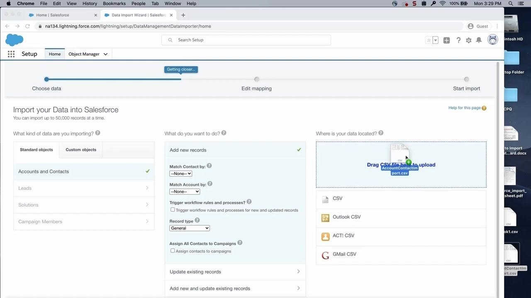Expand Add new and update existing records
Screen dimensions: 531x298
235,288
